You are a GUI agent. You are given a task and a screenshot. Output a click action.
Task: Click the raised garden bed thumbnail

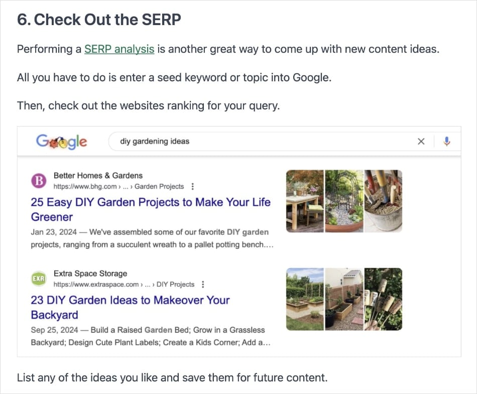coord(305,299)
